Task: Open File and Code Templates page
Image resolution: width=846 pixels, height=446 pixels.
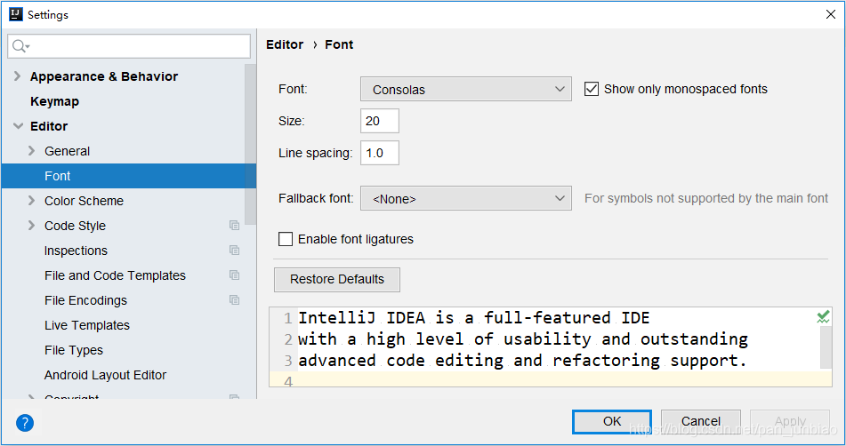Action: point(115,275)
